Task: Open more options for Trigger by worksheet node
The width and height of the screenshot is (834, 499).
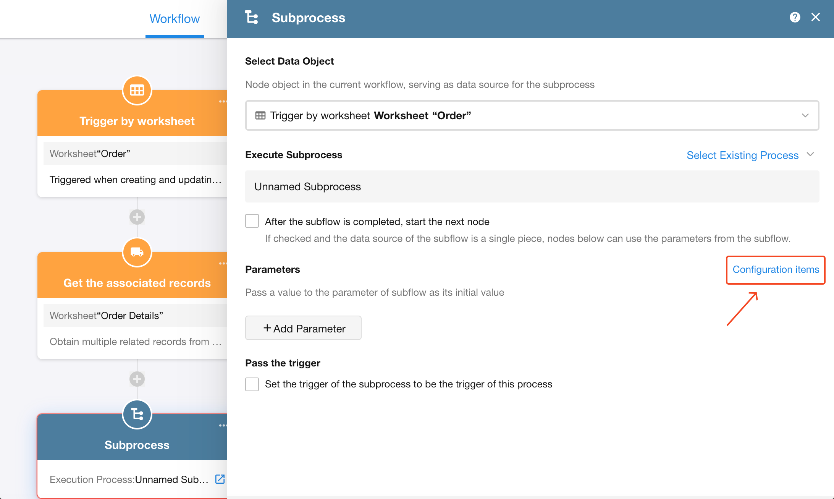Action: point(223,102)
